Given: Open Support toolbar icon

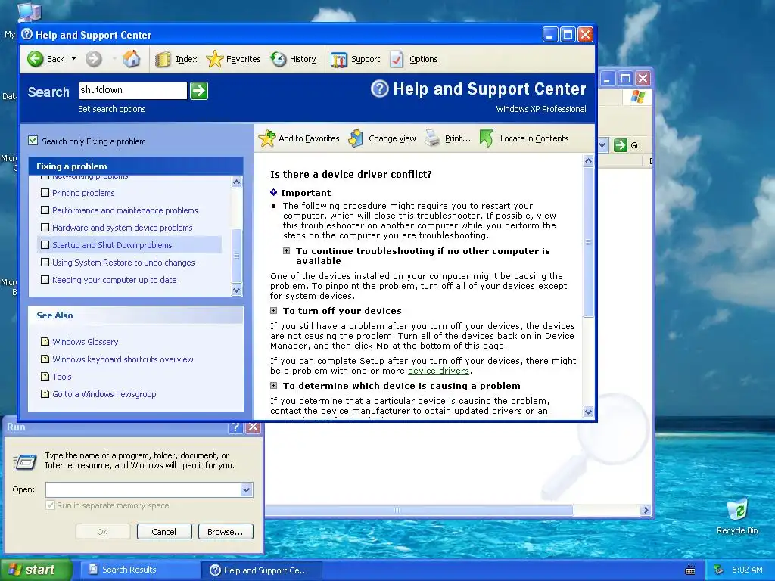Looking at the screenshot, I should pos(338,59).
